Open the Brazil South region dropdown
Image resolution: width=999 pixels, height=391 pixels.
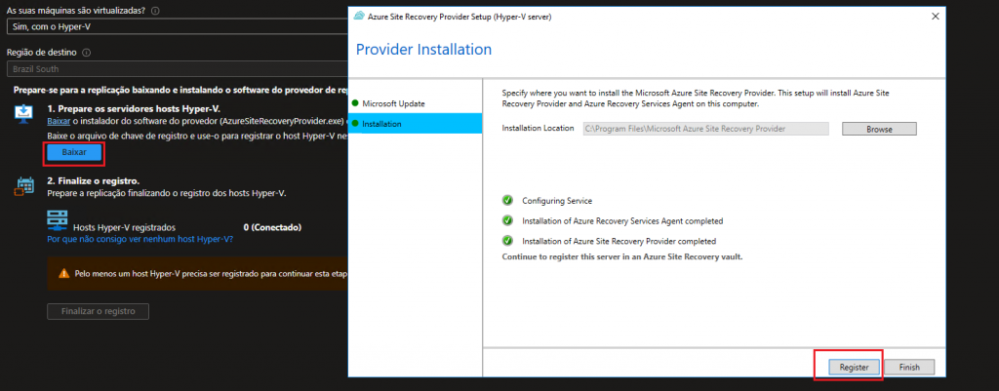pyautogui.click(x=176, y=69)
